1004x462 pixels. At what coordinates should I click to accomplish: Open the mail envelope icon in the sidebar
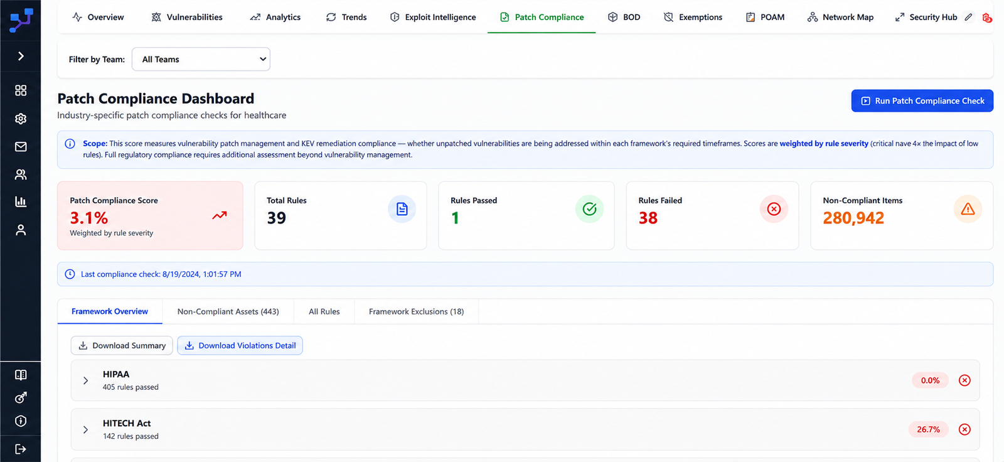click(21, 147)
